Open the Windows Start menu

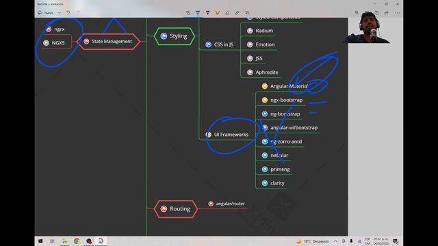[40, 241]
